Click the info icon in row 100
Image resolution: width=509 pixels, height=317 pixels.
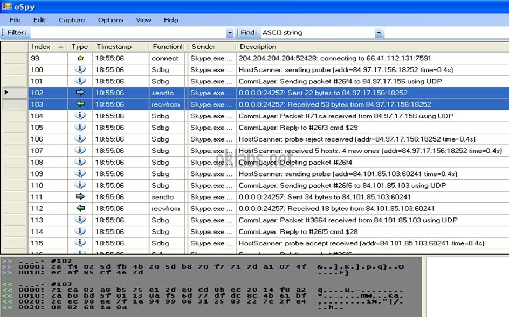pyautogui.click(x=80, y=69)
